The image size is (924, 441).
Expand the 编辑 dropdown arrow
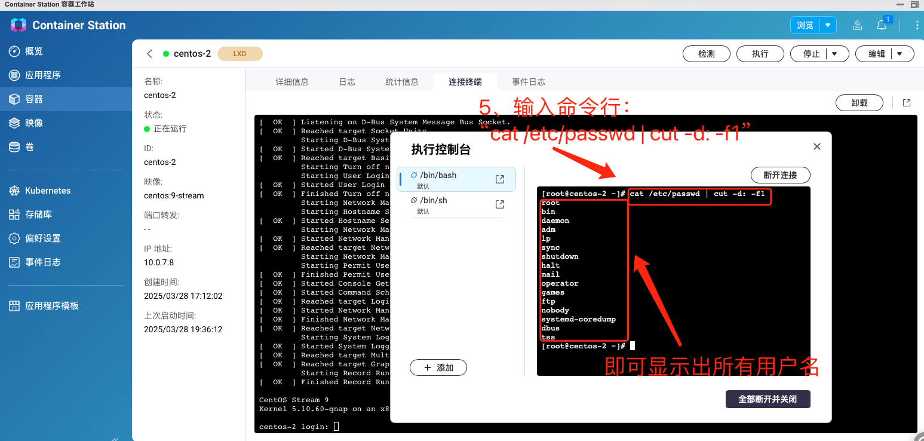(900, 54)
